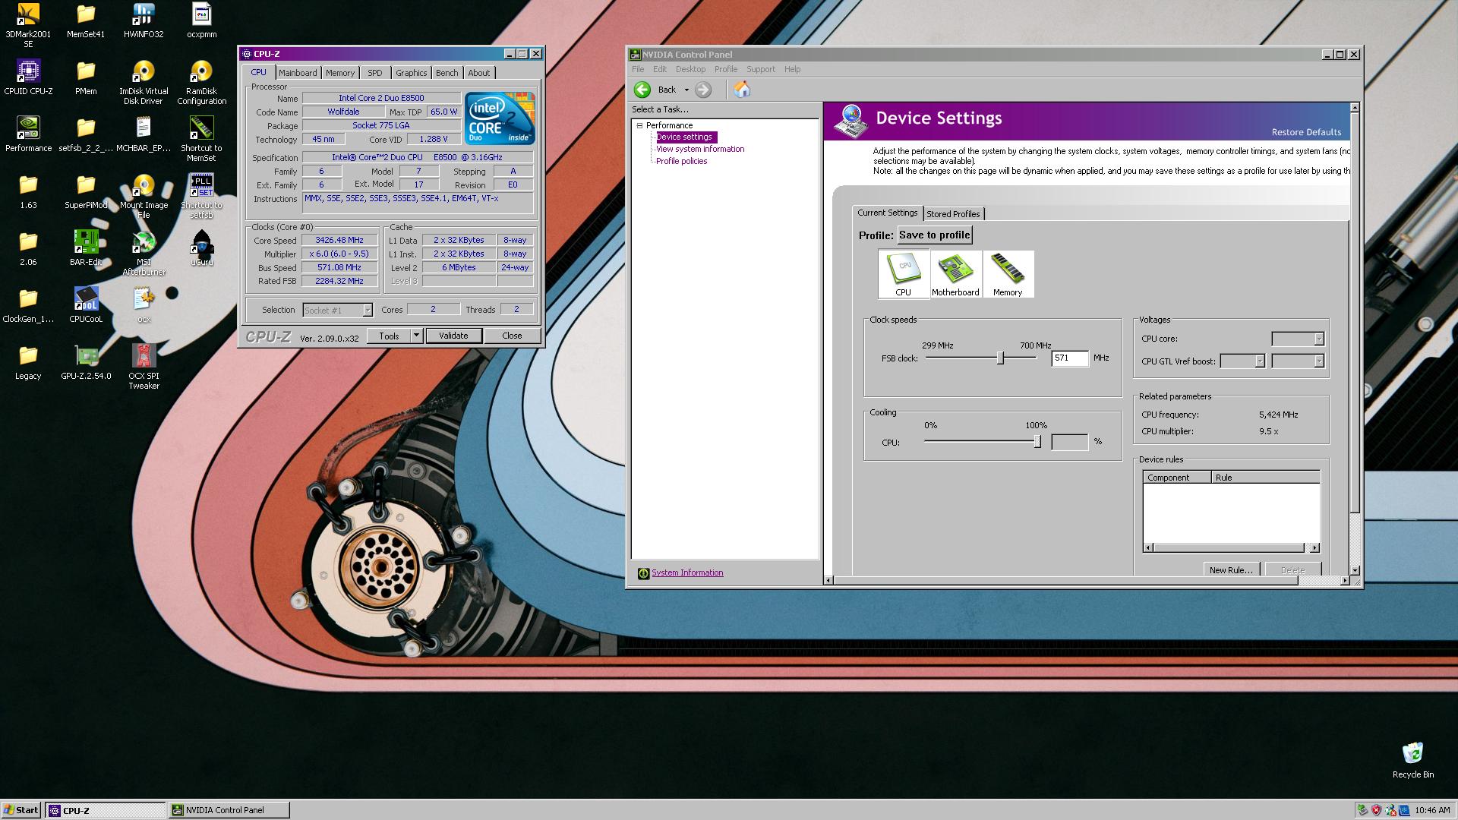This screenshot has width=1458, height=820.
Task: Click Restore Defaults link
Action: coord(1306,132)
